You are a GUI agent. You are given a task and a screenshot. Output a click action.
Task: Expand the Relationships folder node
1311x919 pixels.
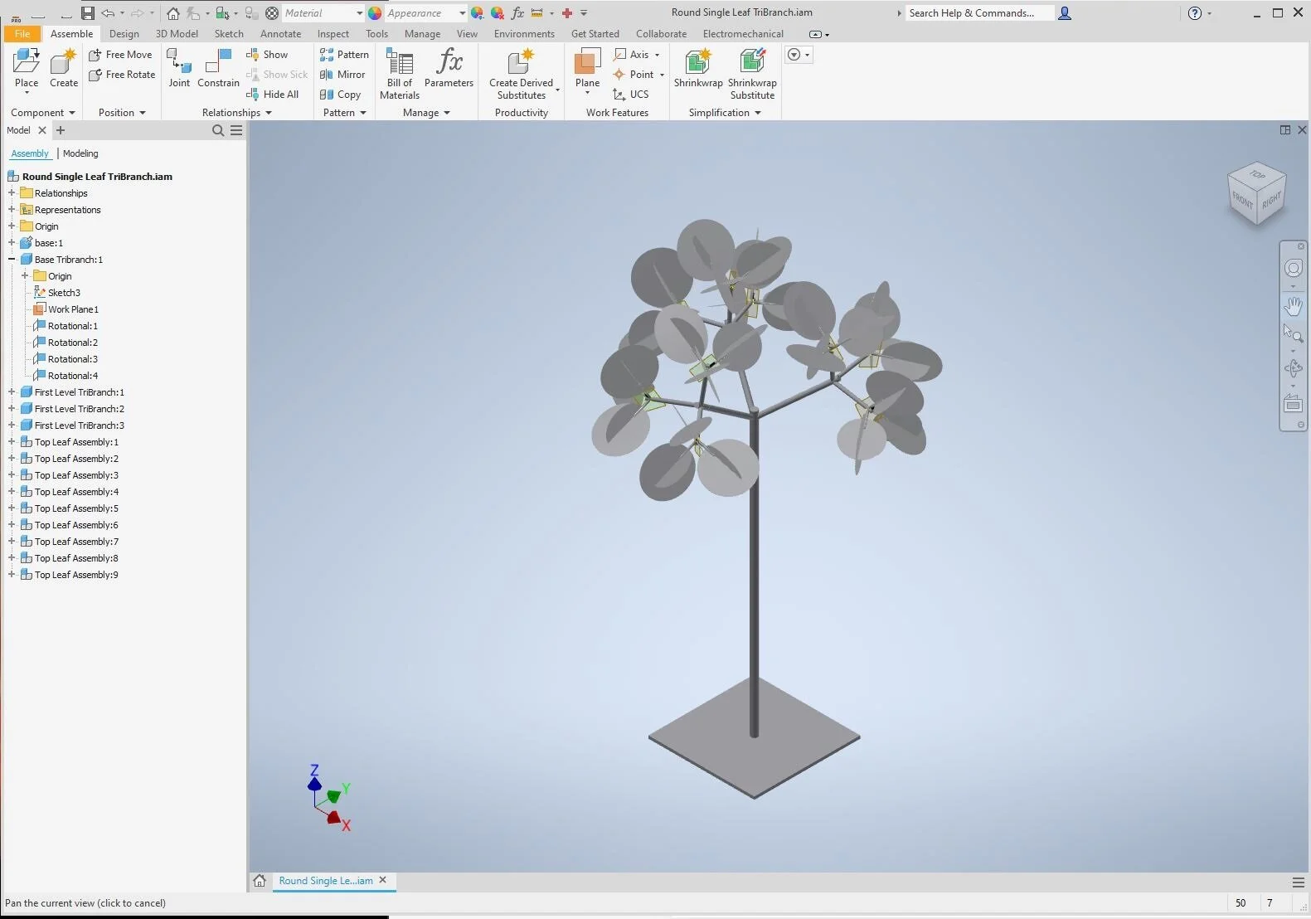(x=12, y=193)
